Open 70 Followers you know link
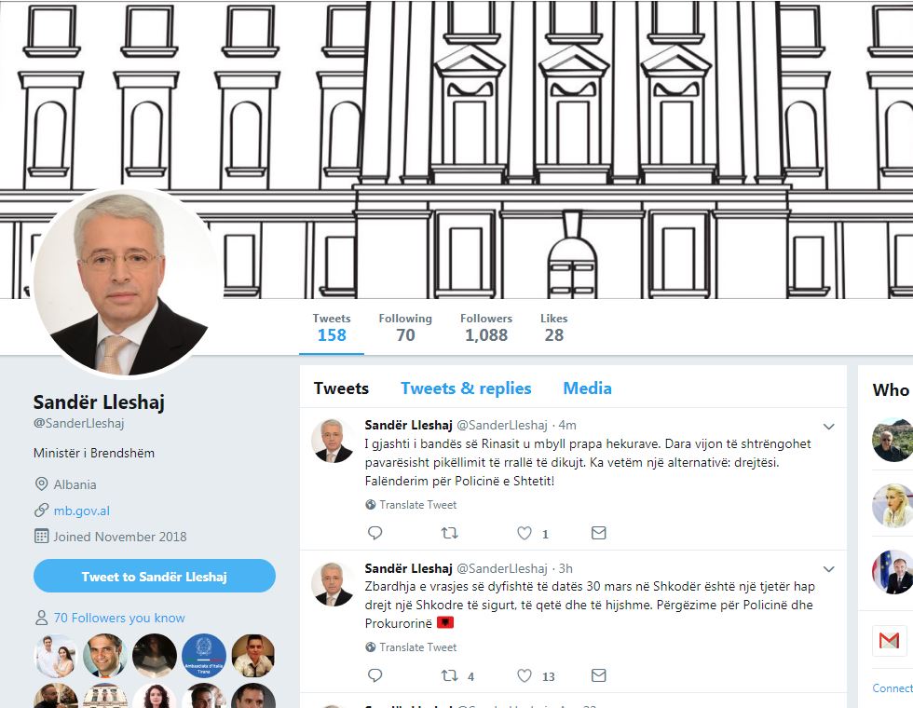This screenshot has height=708, width=913. [x=119, y=618]
